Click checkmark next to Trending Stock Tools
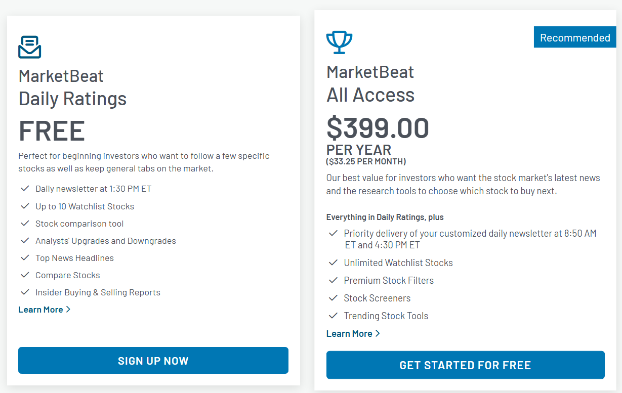 333,316
